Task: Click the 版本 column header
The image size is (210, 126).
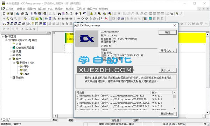Action: click(x=162, y=92)
